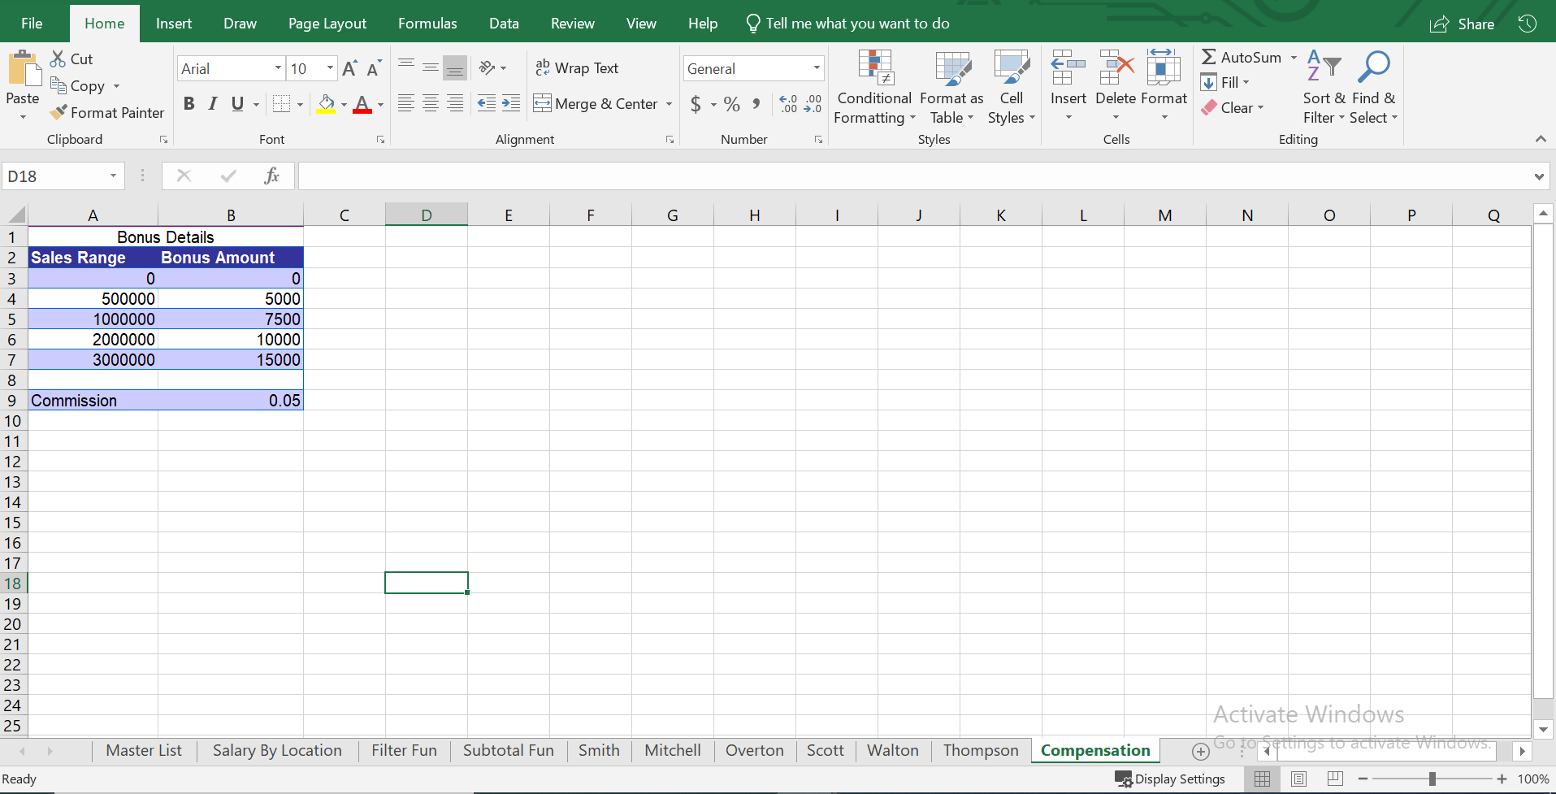Increase font size with the larger A
This screenshot has height=794, width=1556.
click(x=349, y=68)
